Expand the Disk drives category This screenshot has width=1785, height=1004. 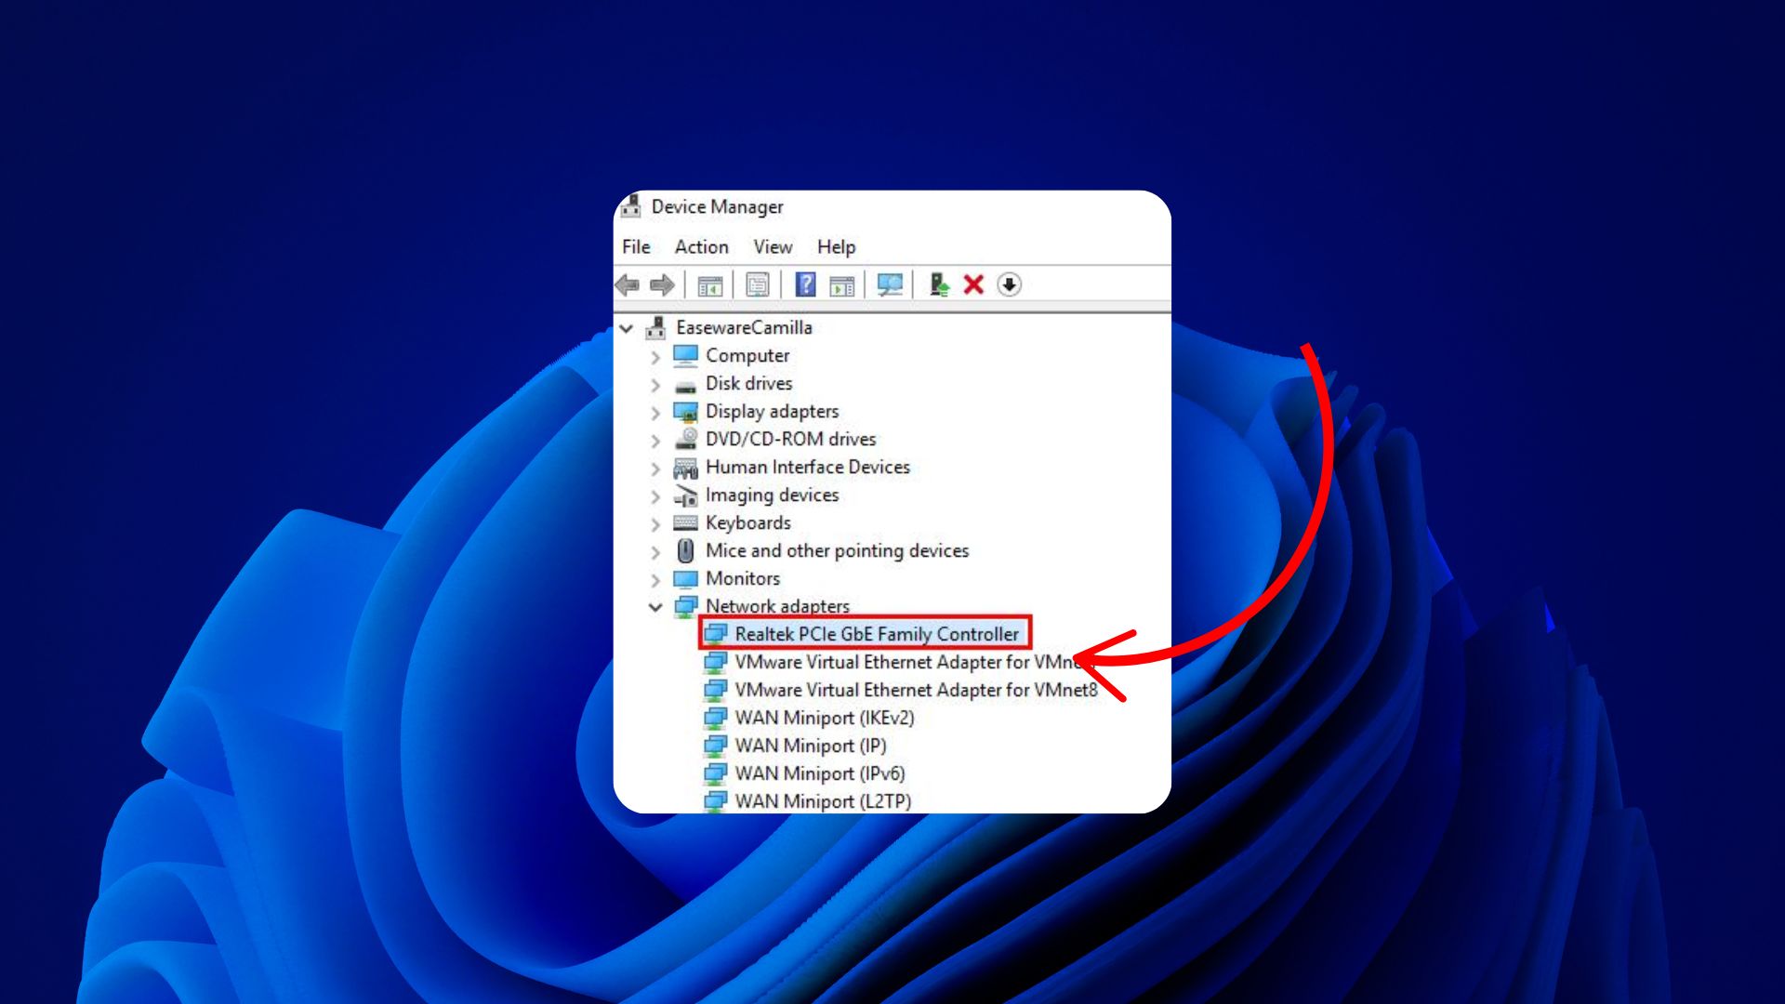pos(656,384)
